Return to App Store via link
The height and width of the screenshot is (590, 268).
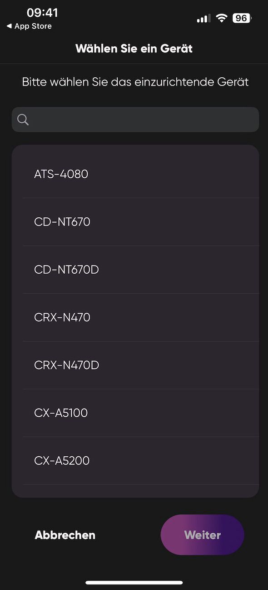point(29,26)
